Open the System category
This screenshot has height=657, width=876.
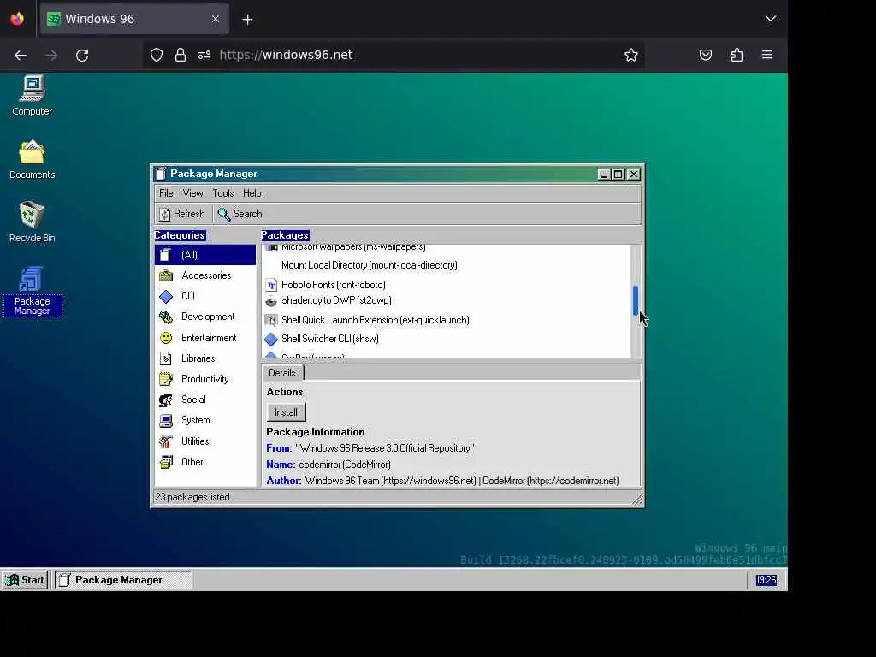point(205,420)
